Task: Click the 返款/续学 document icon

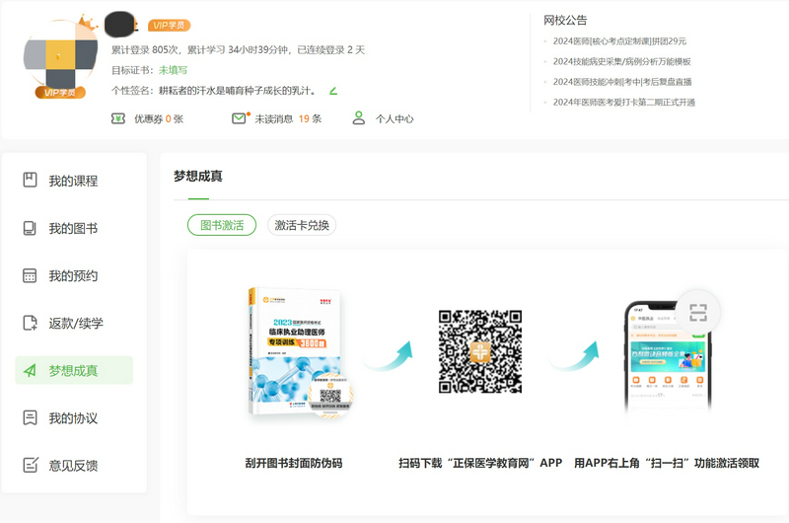Action: [30, 323]
